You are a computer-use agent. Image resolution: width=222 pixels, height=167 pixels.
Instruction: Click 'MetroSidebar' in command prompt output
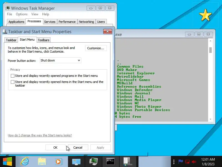click(130, 77)
